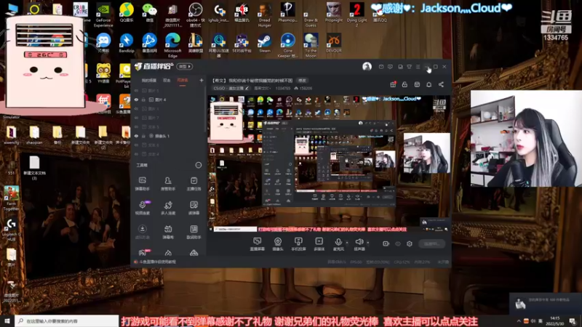Click the Bandizip desktop icon

[x=126, y=43]
